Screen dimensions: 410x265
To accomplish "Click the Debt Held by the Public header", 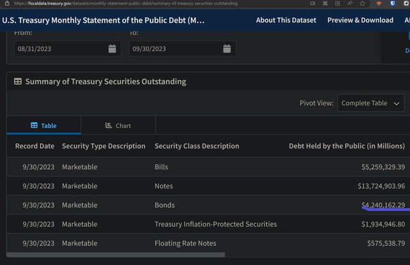I will 347,146.
